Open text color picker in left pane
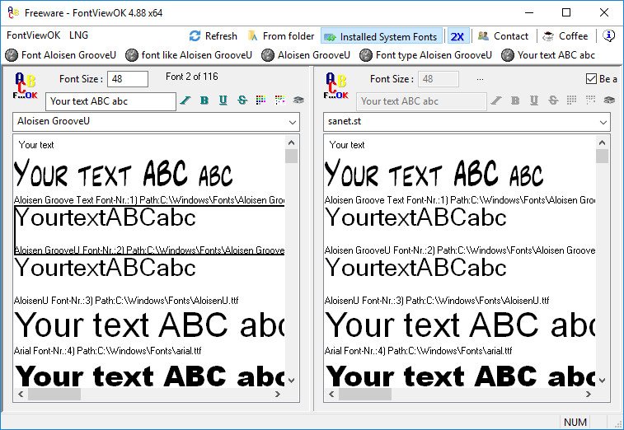624x430 pixels. (260, 100)
